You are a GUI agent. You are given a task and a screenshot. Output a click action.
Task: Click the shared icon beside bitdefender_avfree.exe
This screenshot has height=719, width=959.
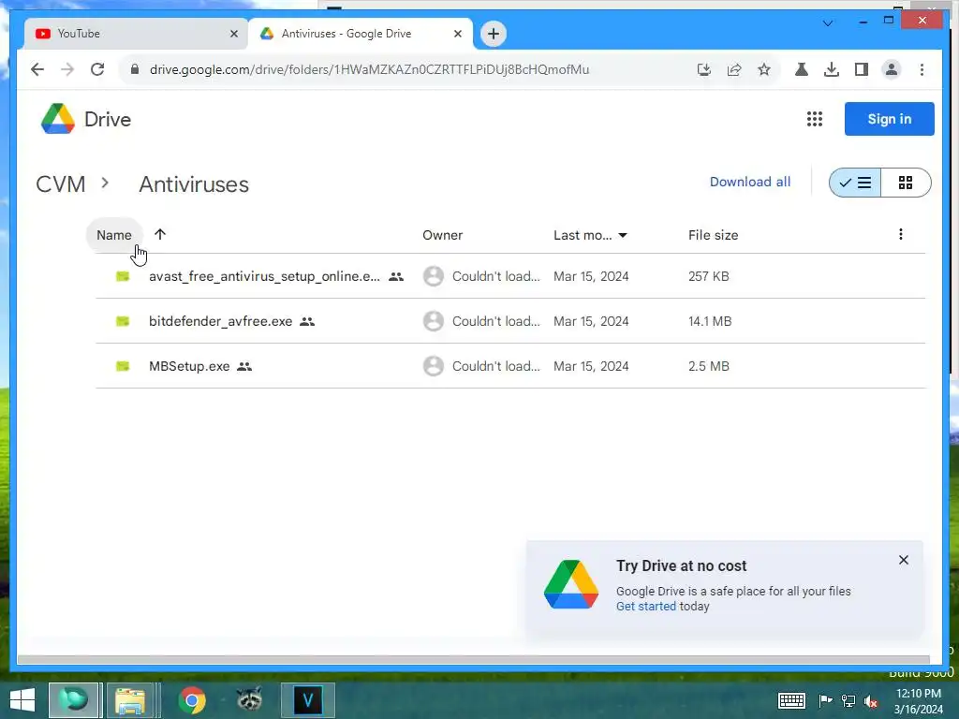click(x=307, y=321)
